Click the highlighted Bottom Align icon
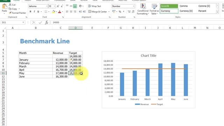 coord(75,6)
